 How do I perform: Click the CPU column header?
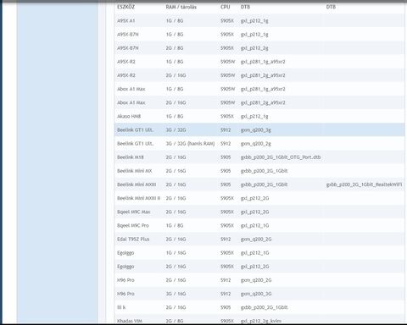[226, 7]
